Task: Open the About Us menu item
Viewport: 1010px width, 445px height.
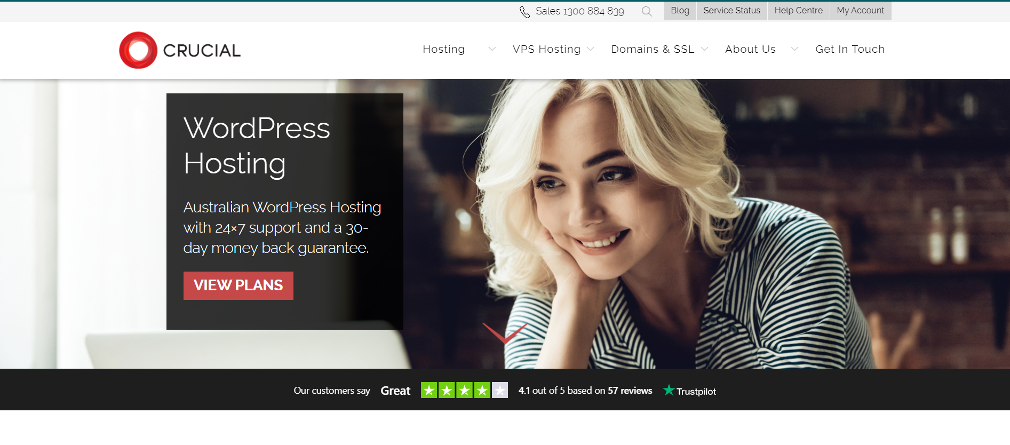Action: click(x=750, y=49)
